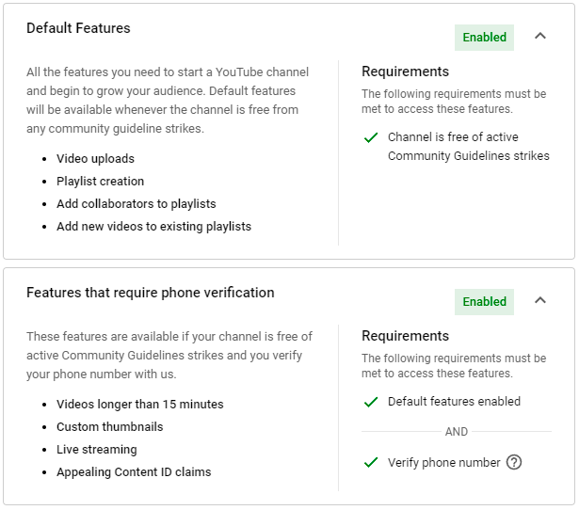Click the Playlist creation list item
Image resolution: width=579 pixels, height=510 pixels.
[x=100, y=182]
